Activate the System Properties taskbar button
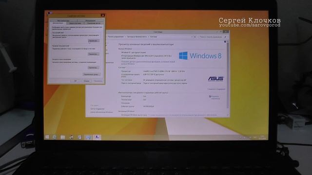The image size is (312, 175). click(97, 137)
